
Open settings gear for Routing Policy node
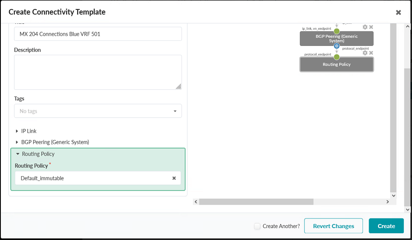point(365,53)
